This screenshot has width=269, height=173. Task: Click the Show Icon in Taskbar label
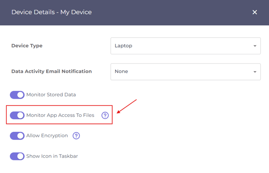point(52,156)
